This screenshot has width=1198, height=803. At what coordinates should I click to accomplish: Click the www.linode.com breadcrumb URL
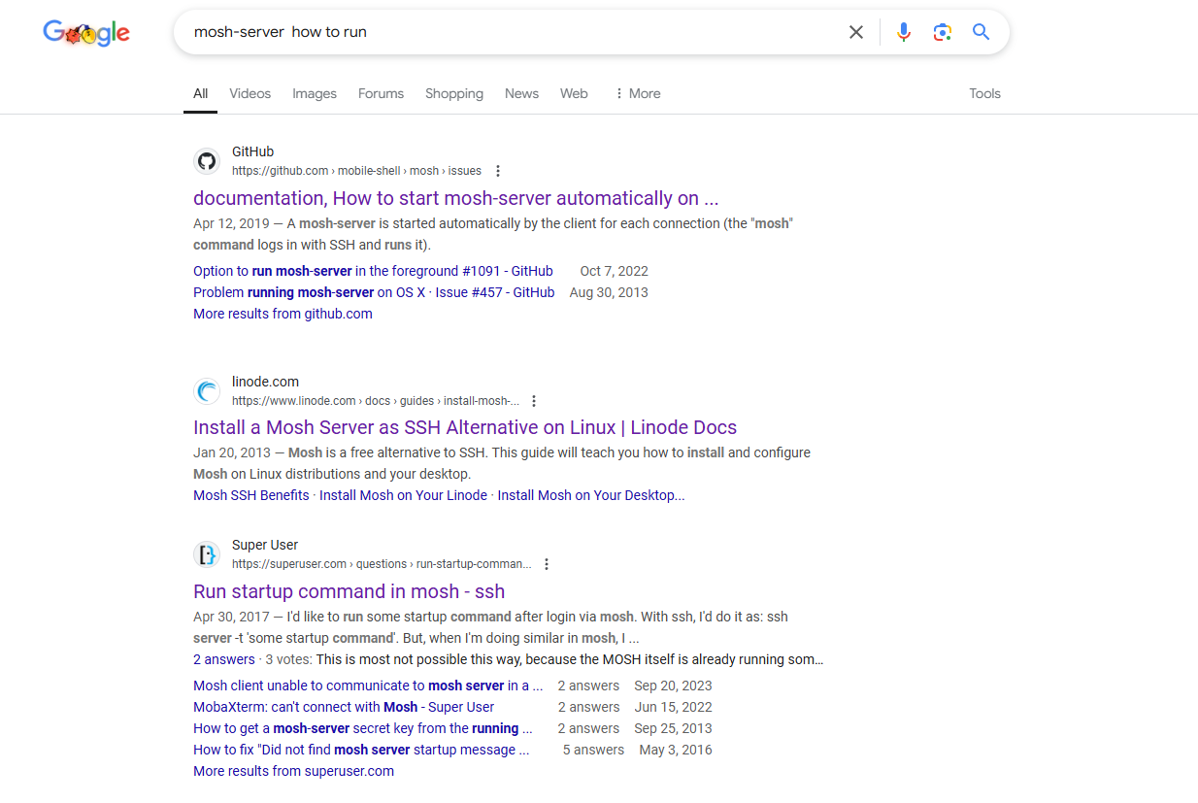click(x=376, y=401)
